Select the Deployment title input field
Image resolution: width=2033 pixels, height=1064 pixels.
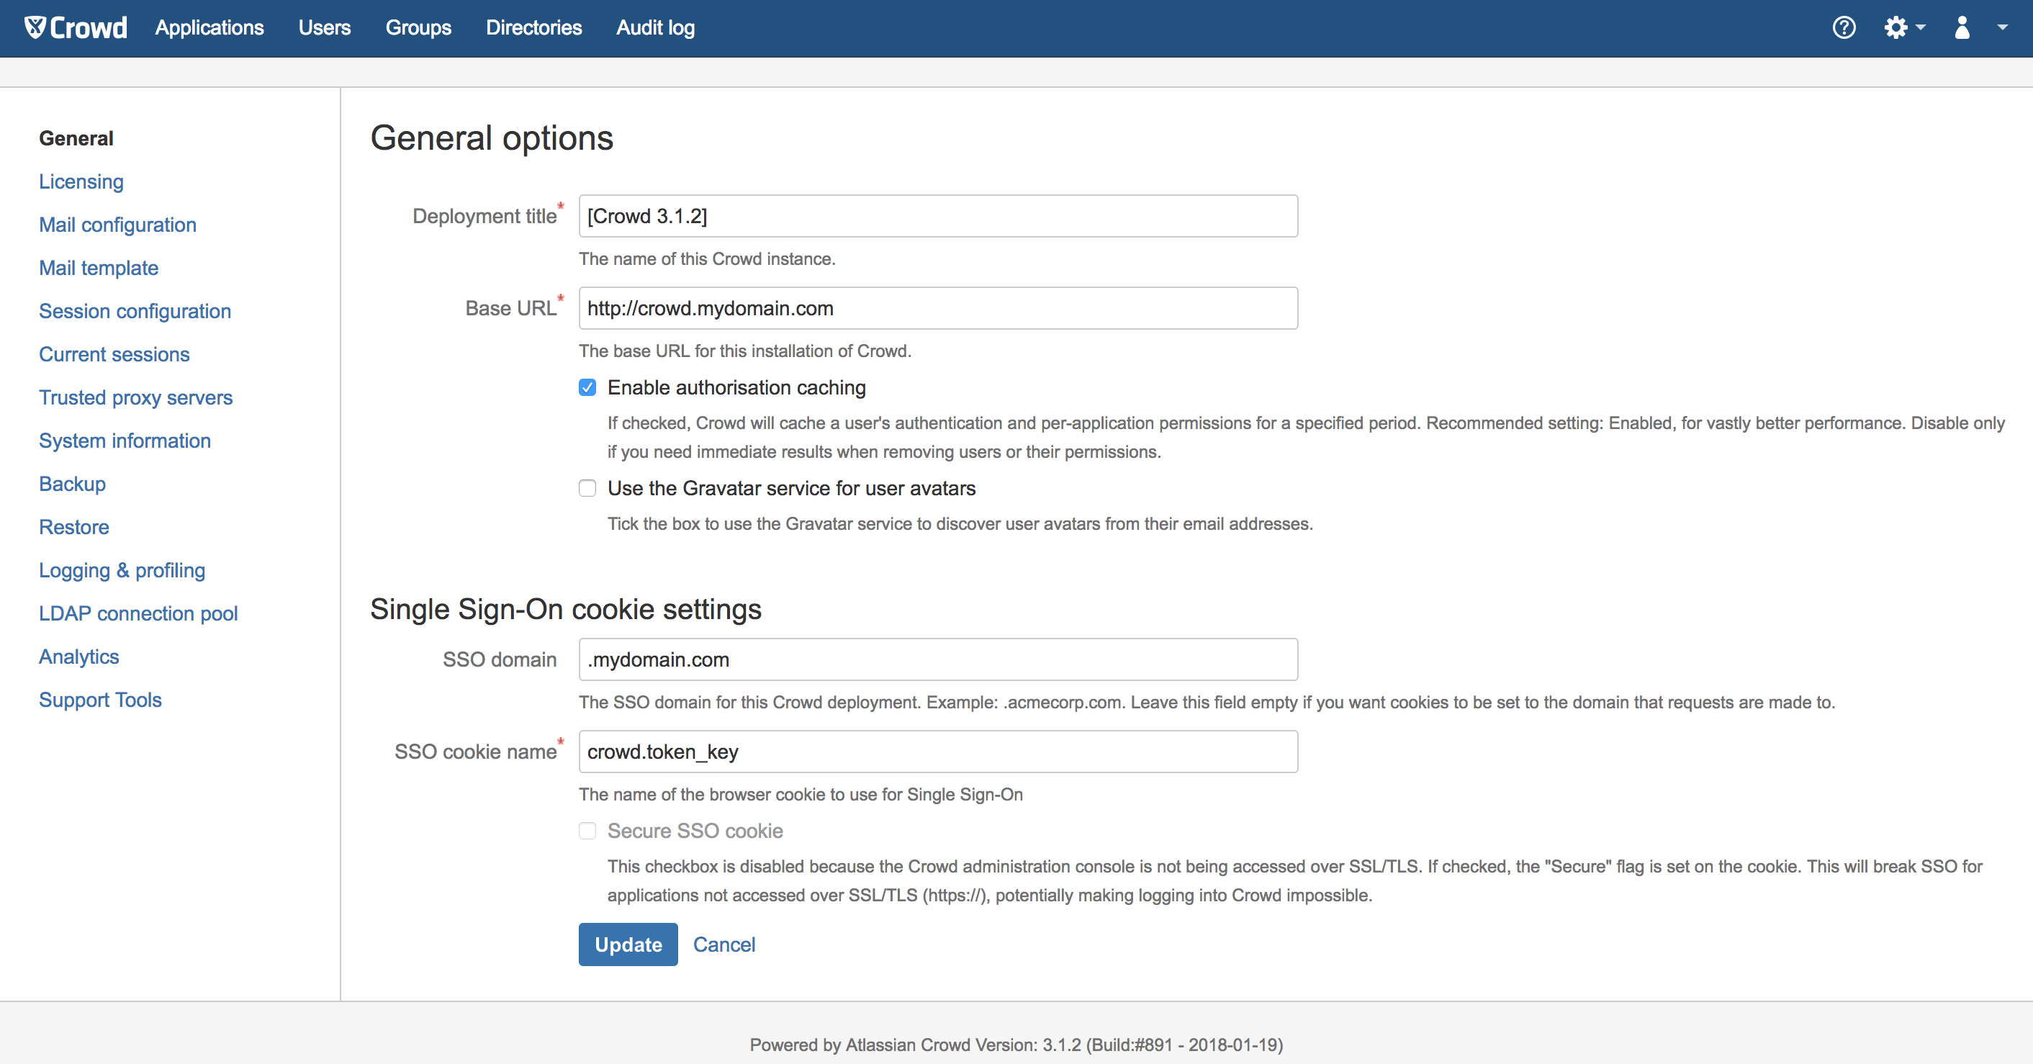(x=937, y=215)
